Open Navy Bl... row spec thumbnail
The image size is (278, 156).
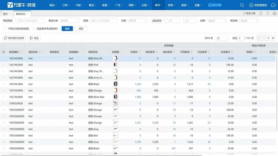click(x=115, y=58)
